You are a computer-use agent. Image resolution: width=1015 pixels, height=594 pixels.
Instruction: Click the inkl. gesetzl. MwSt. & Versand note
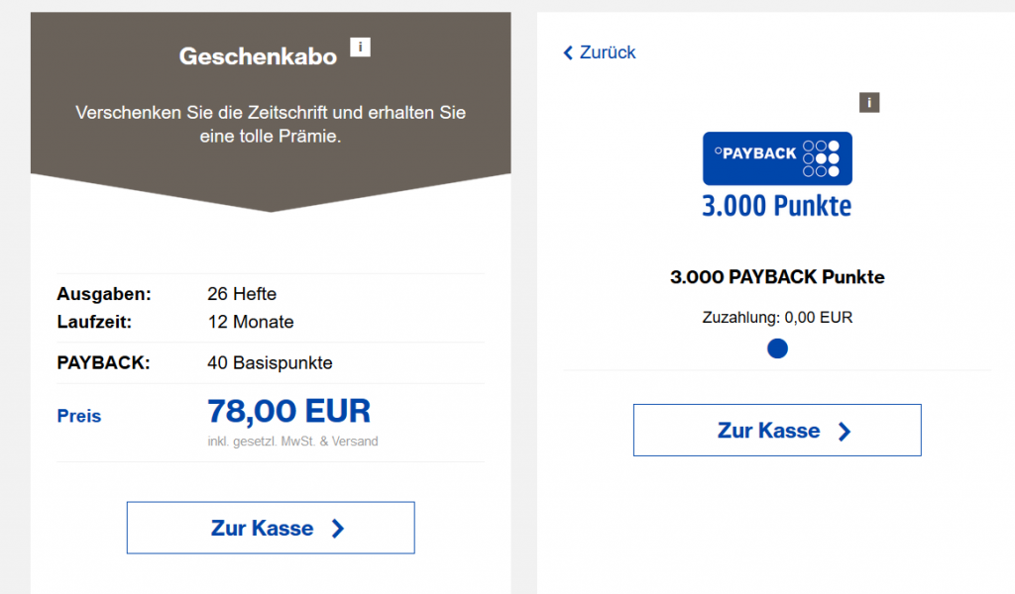pos(292,442)
